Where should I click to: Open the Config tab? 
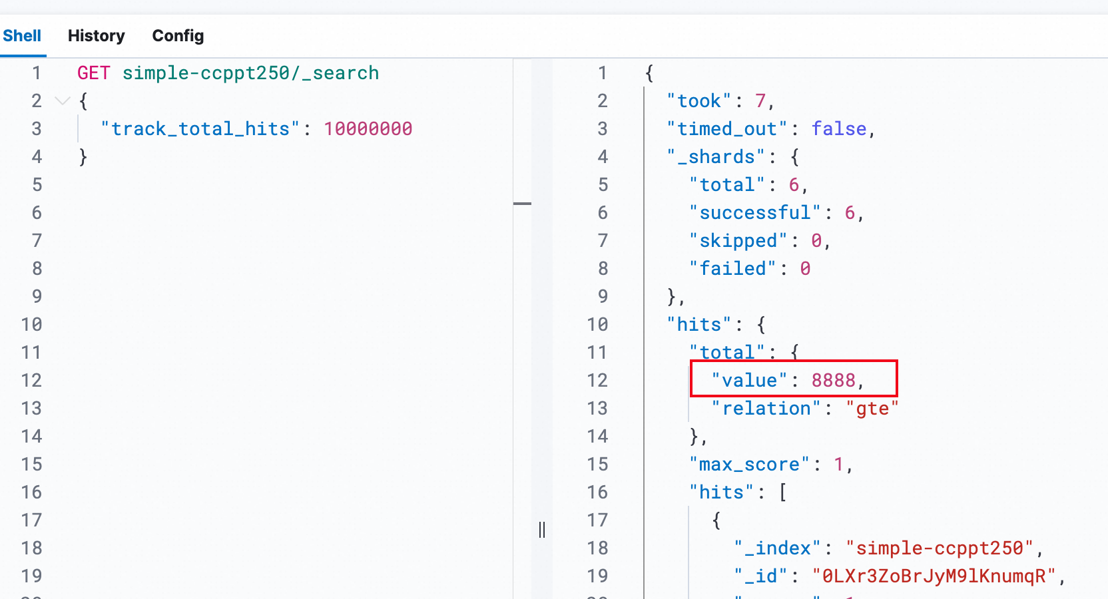178,36
